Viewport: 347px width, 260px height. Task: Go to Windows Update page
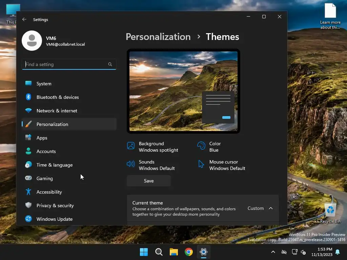(x=69, y=219)
